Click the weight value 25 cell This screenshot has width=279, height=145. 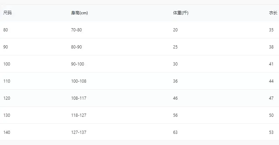point(175,47)
